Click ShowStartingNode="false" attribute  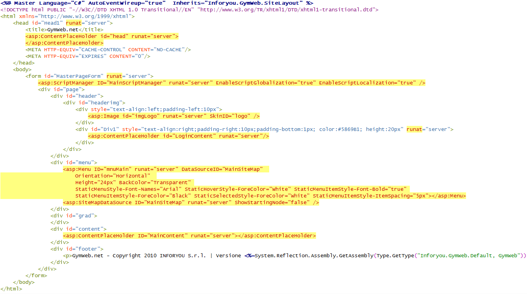pyautogui.click(x=272, y=202)
